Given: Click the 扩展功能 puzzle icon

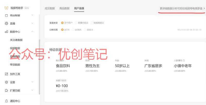Looking at the screenshot, I should [6, 90].
